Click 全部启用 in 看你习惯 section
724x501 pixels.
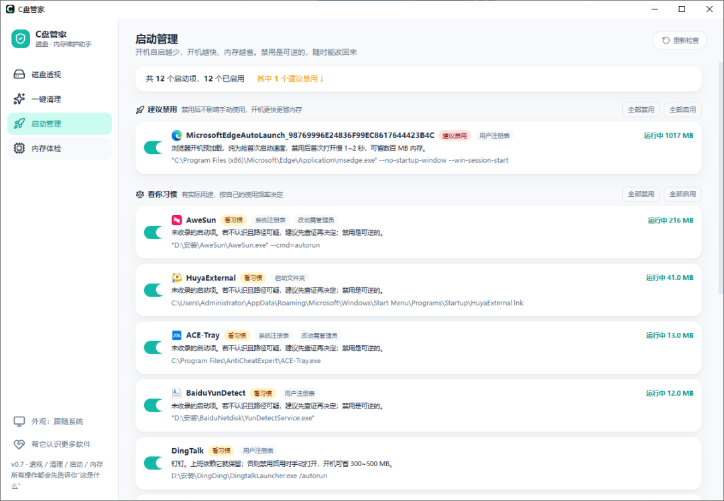click(682, 194)
